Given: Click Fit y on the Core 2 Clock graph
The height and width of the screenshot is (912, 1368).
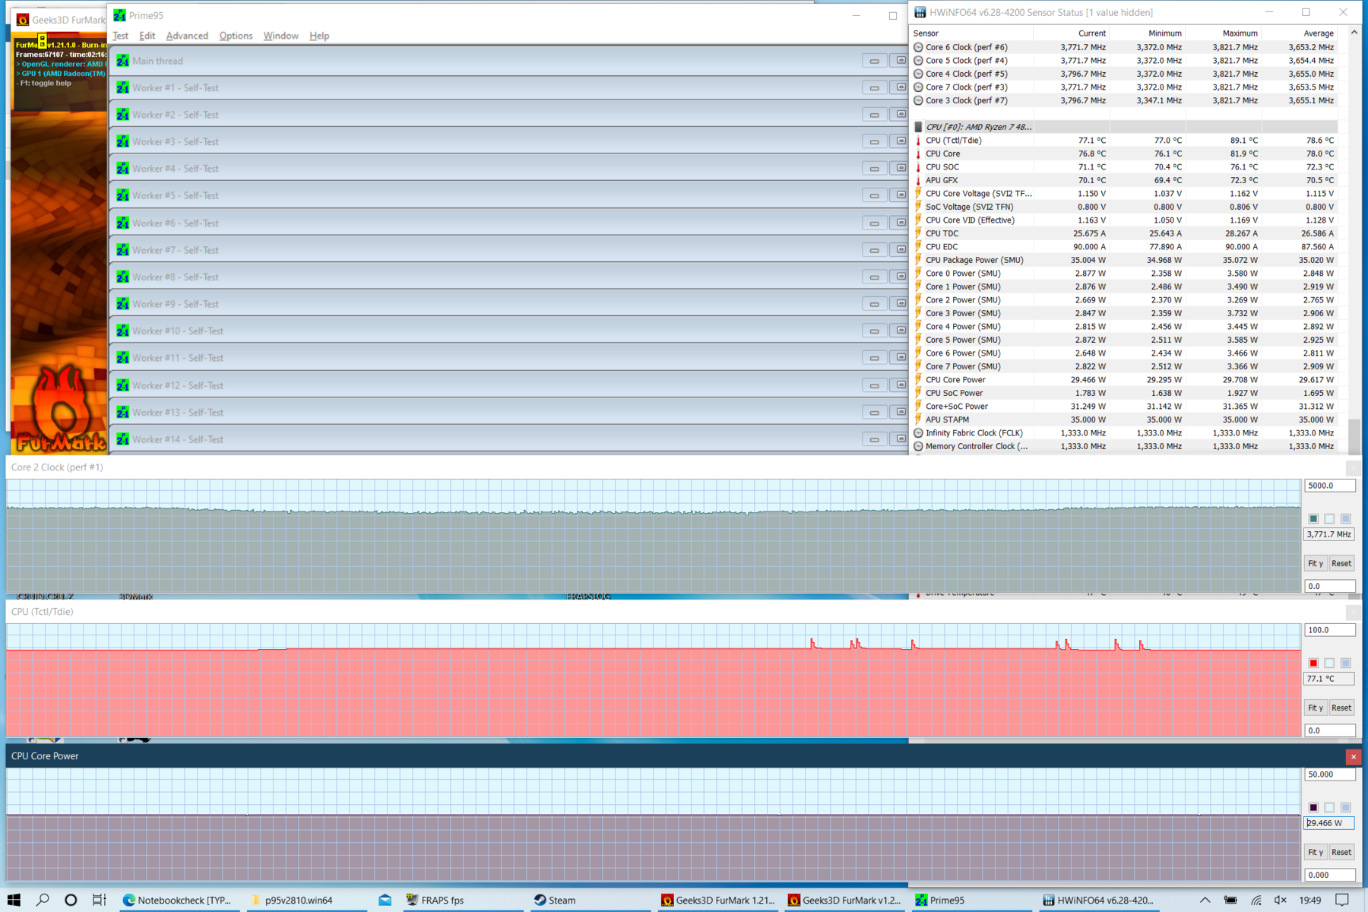Looking at the screenshot, I should tap(1316, 563).
